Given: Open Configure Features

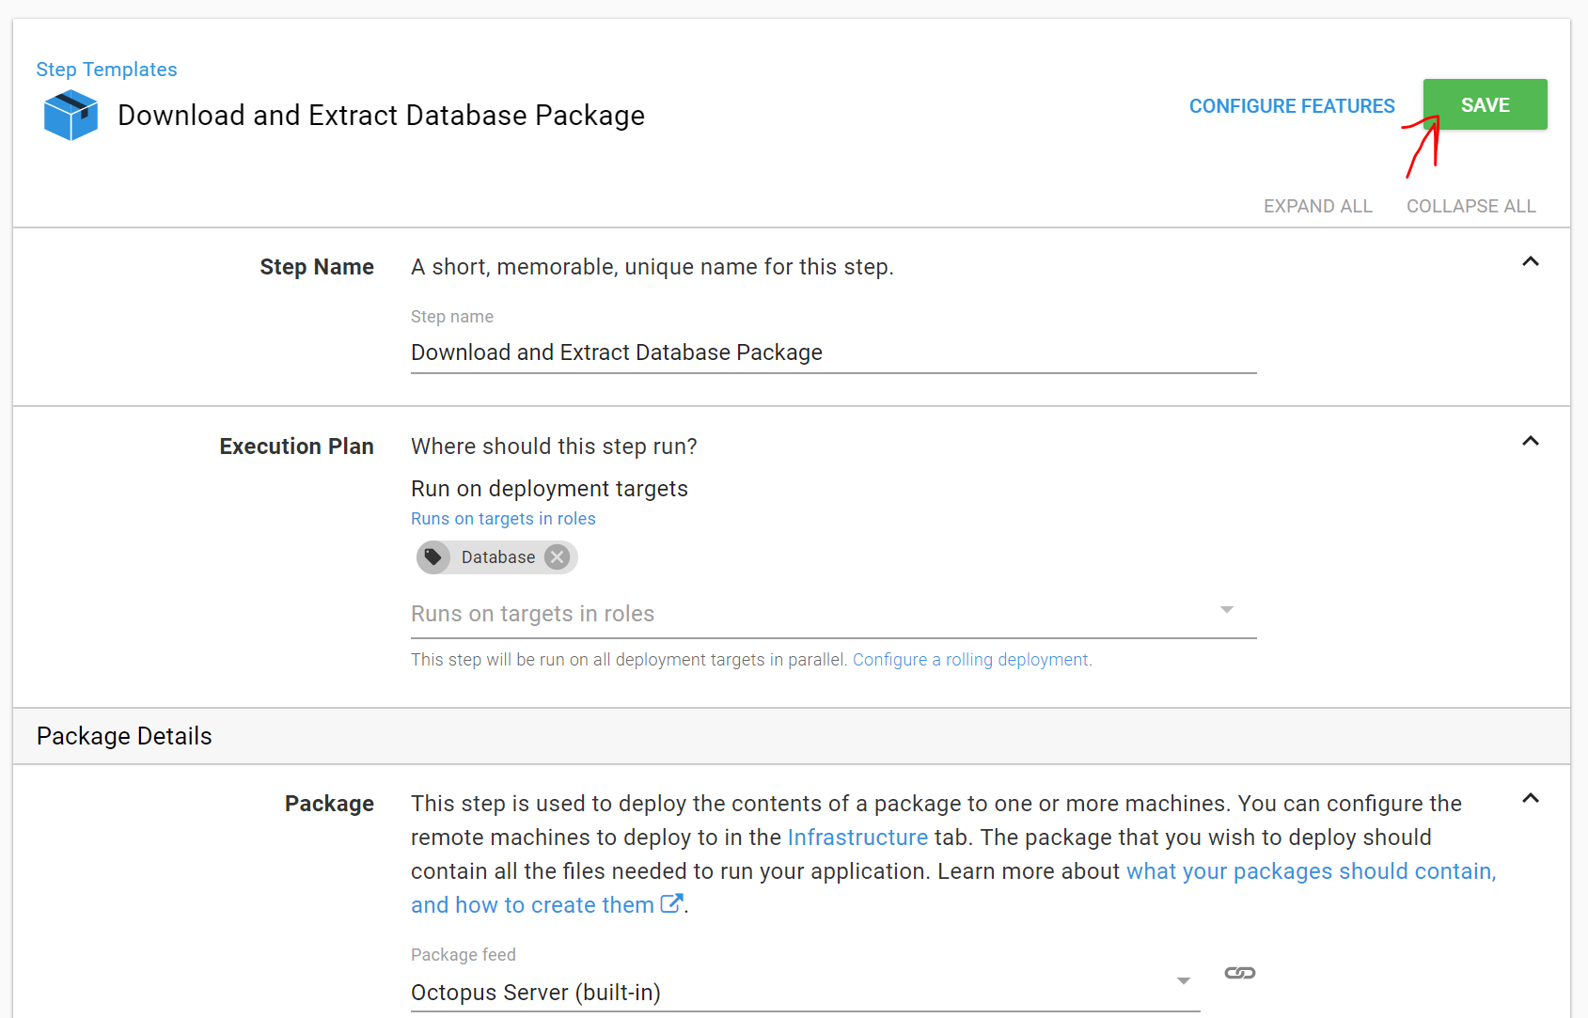Looking at the screenshot, I should tap(1291, 106).
